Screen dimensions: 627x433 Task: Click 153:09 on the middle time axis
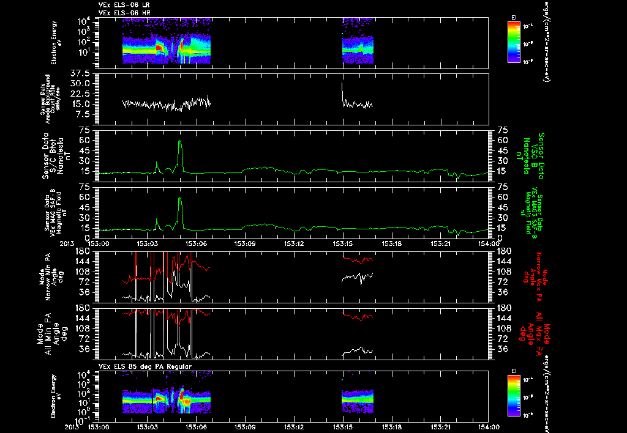245,243
